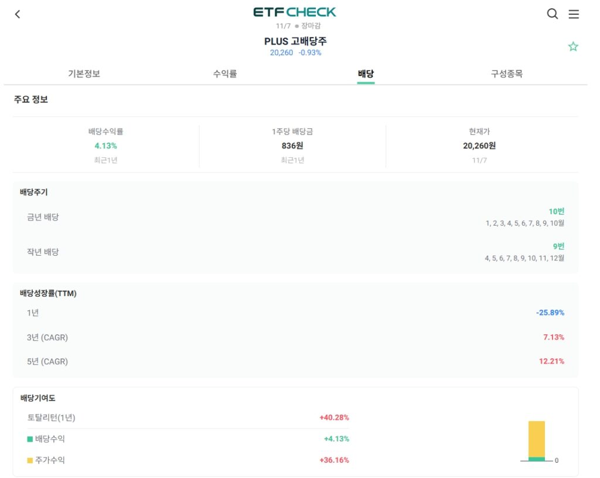Click the 4.13% dividend yield value
This screenshot has width=600, height=478.
tap(105, 146)
